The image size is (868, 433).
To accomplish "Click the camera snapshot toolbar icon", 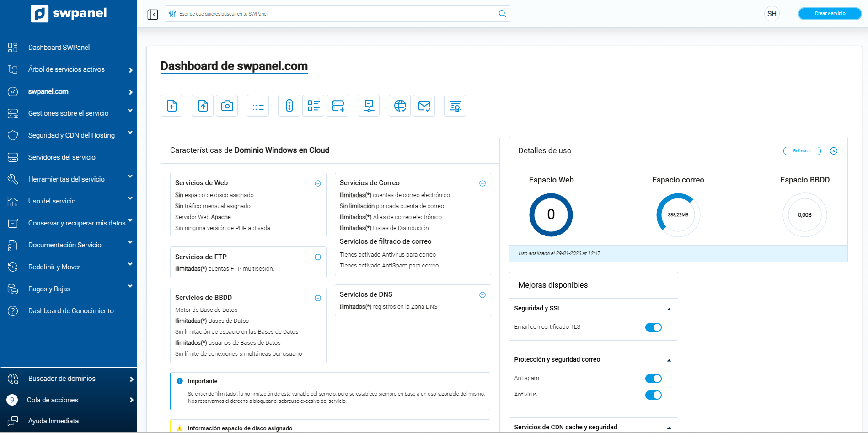I will click(x=227, y=106).
